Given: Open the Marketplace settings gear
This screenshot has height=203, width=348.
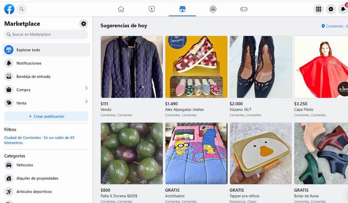Looking at the screenshot, I should (x=84, y=24).
